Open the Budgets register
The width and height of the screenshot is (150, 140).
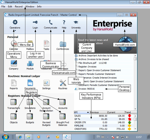(x=30, y=116)
